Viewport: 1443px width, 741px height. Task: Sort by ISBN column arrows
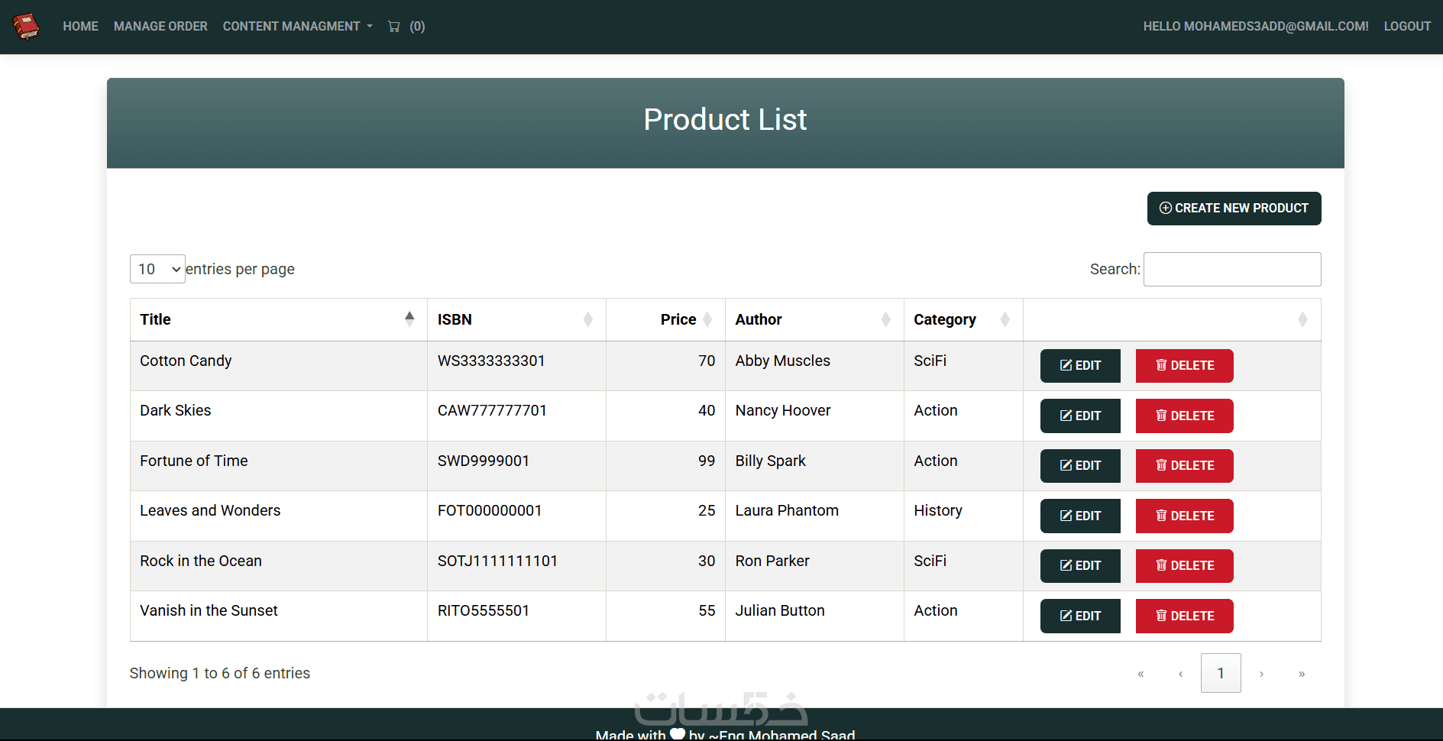click(x=587, y=319)
